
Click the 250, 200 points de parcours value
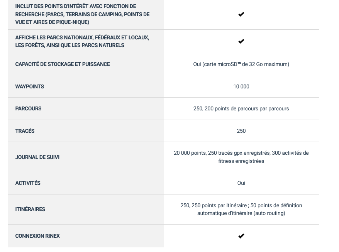241,108
